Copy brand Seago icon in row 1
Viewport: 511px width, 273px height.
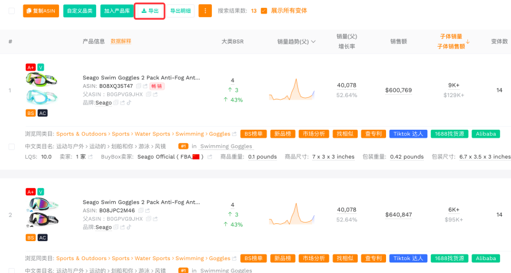(116, 103)
